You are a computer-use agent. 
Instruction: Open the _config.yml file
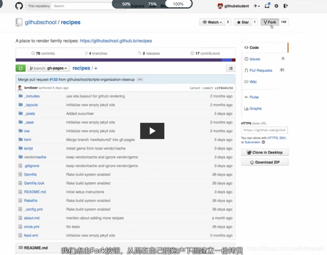pyautogui.click(x=33, y=209)
